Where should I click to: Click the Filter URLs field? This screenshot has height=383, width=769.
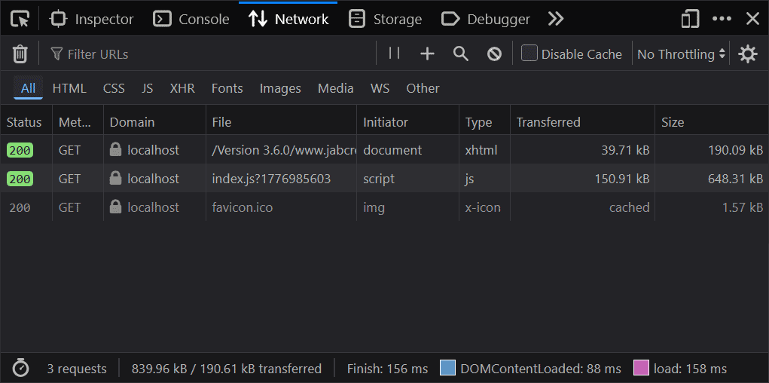(x=211, y=54)
